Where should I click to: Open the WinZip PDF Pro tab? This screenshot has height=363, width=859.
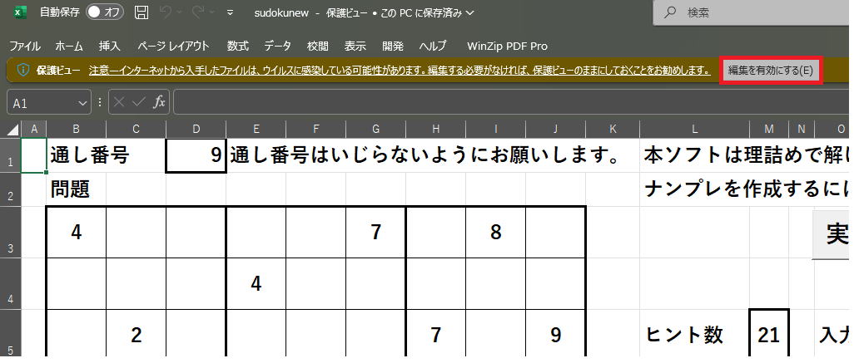click(x=507, y=46)
